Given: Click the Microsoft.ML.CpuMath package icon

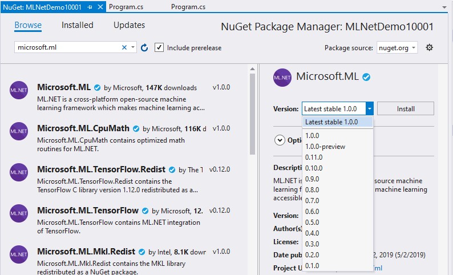Looking at the screenshot, I should click(x=19, y=132).
